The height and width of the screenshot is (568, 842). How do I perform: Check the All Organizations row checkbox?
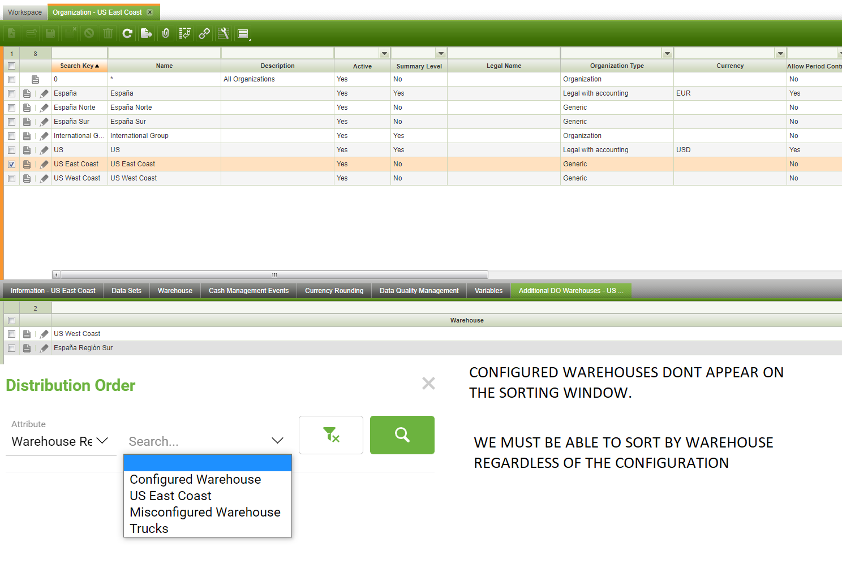point(11,79)
